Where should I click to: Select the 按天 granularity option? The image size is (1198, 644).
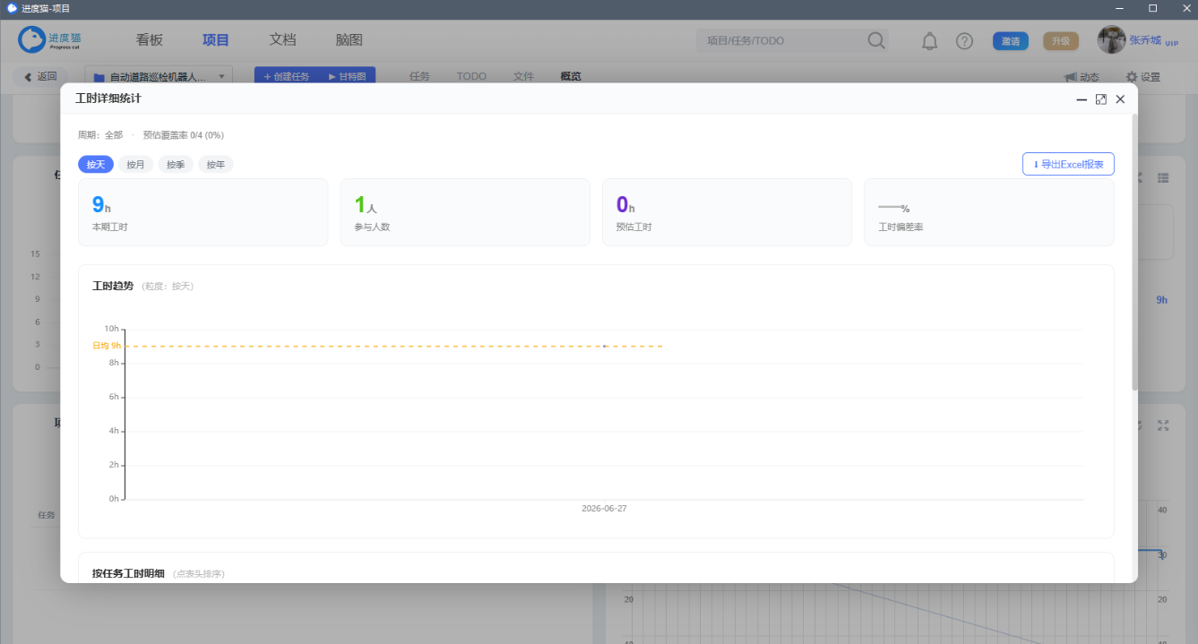coord(96,165)
